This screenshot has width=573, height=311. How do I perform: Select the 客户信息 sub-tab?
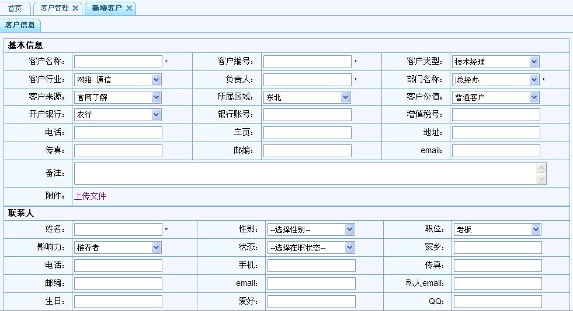20,25
